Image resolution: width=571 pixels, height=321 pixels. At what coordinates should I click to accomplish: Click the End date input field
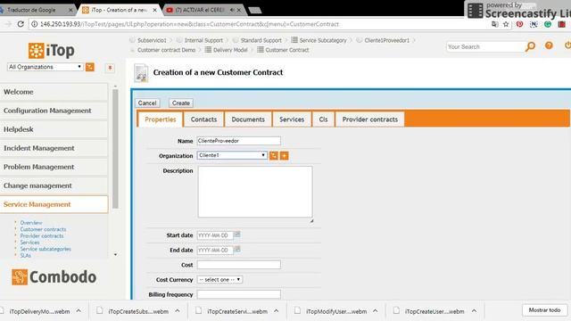pyautogui.click(x=215, y=251)
